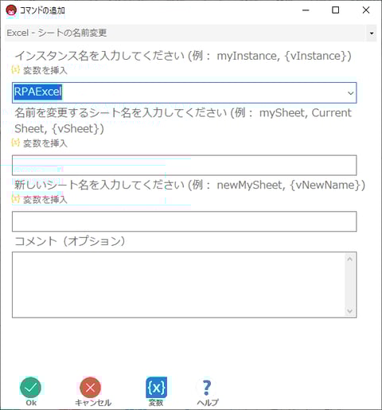
Task: Click the app logo icon in title bar
Action: [x=11, y=10]
